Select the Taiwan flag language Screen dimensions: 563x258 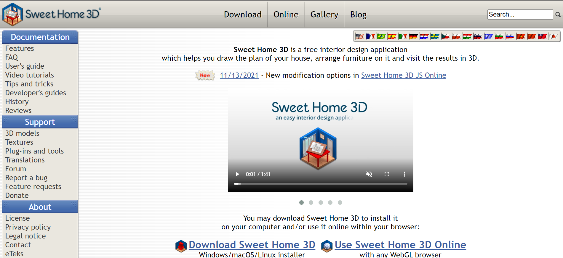click(542, 36)
